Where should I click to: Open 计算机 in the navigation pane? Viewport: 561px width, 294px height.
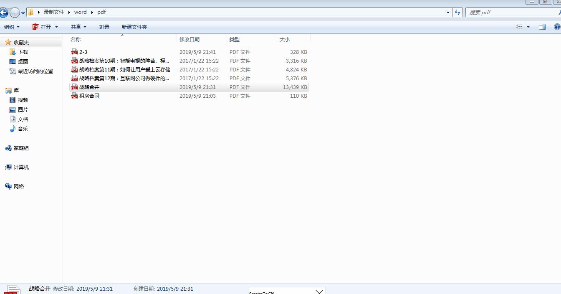point(21,167)
